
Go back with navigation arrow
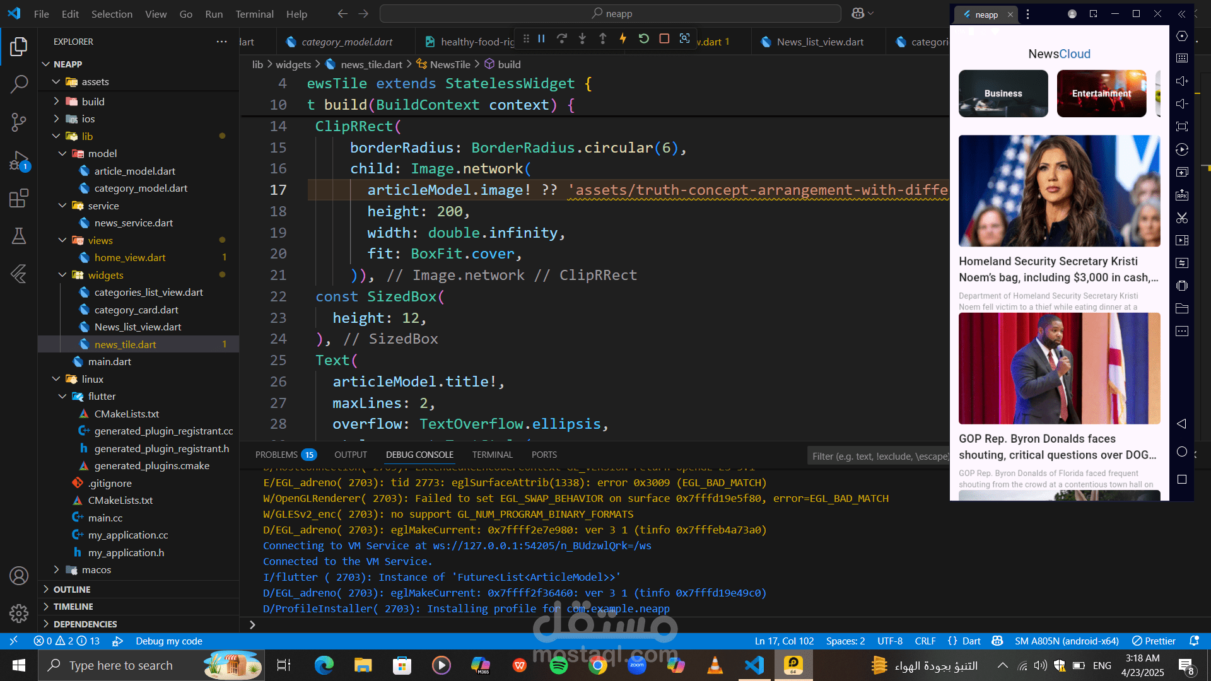342,13
